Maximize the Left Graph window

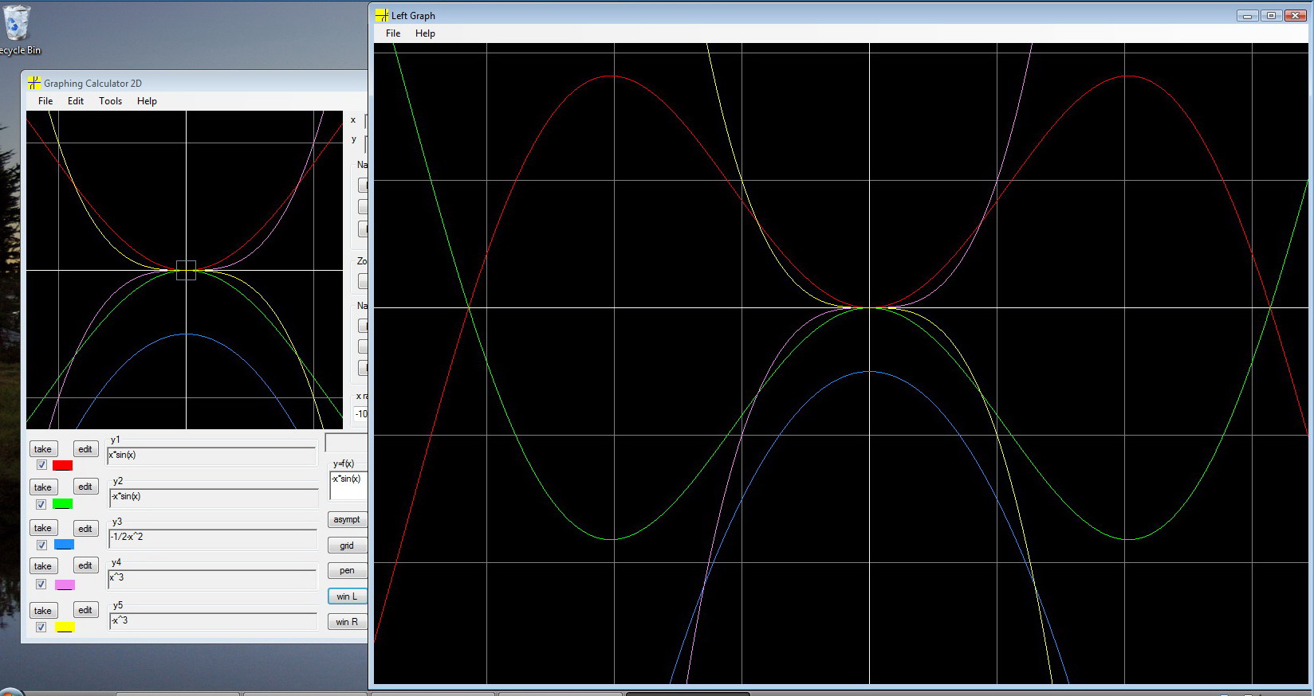pyautogui.click(x=1272, y=15)
